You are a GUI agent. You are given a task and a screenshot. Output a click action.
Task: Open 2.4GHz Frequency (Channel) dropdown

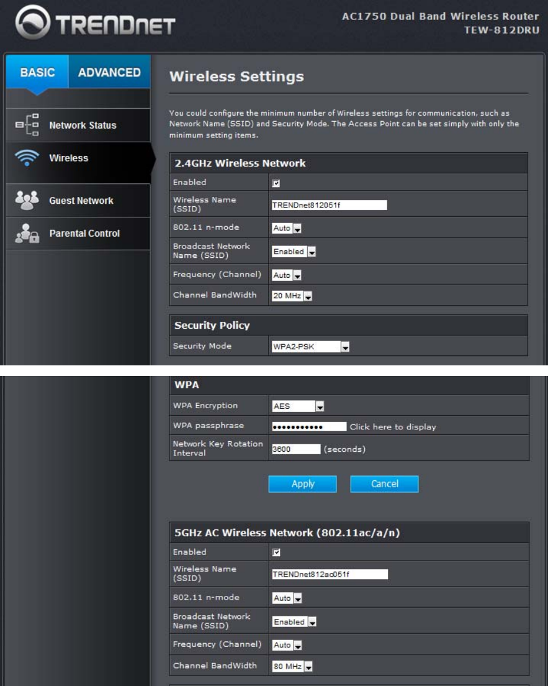[x=287, y=275]
